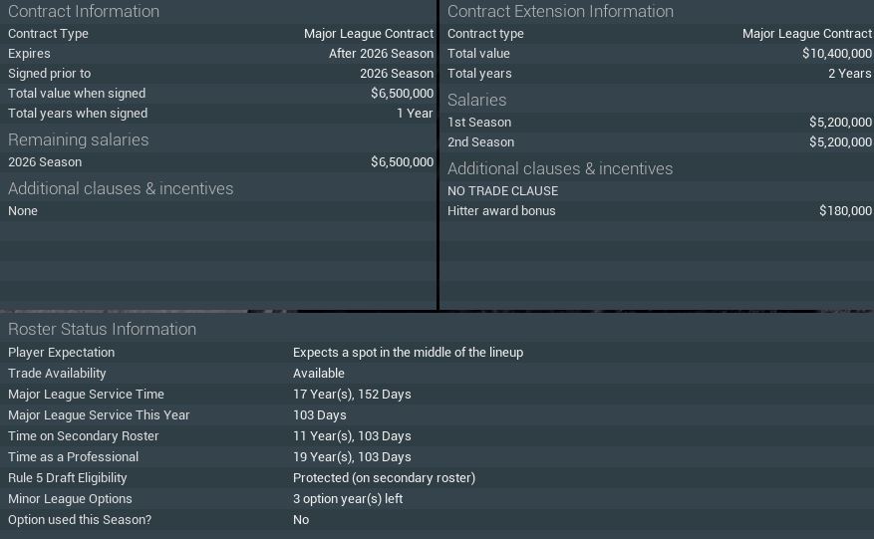Select the $10,400,000 total value figure
Viewport: 874px width, 539px height.
(836, 54)
